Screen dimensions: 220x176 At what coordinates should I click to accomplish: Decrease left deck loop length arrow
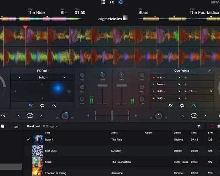tap(19, 116)
